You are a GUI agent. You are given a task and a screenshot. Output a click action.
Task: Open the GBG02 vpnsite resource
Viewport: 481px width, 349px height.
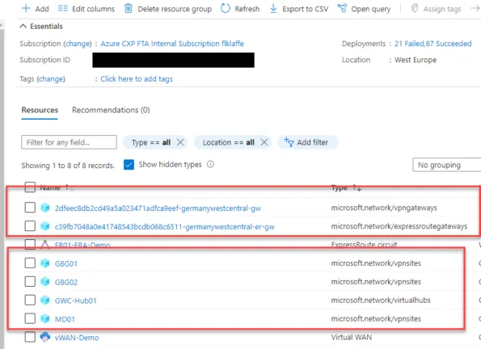[x=66, y=282]
